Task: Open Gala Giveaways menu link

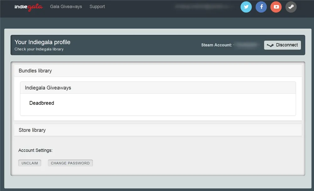Action: point(66,7)
